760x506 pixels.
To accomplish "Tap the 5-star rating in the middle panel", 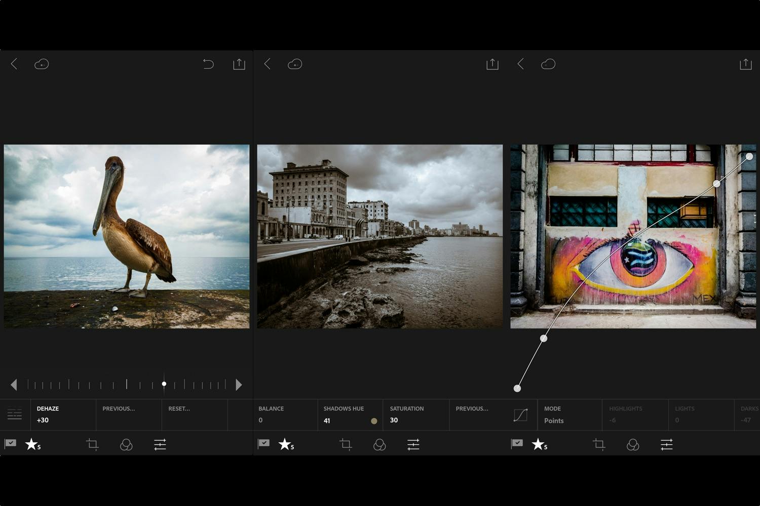I will click(285, 445).
